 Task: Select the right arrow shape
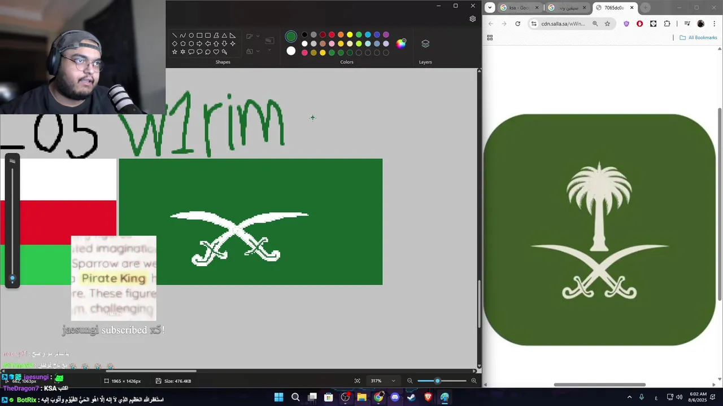199,43
